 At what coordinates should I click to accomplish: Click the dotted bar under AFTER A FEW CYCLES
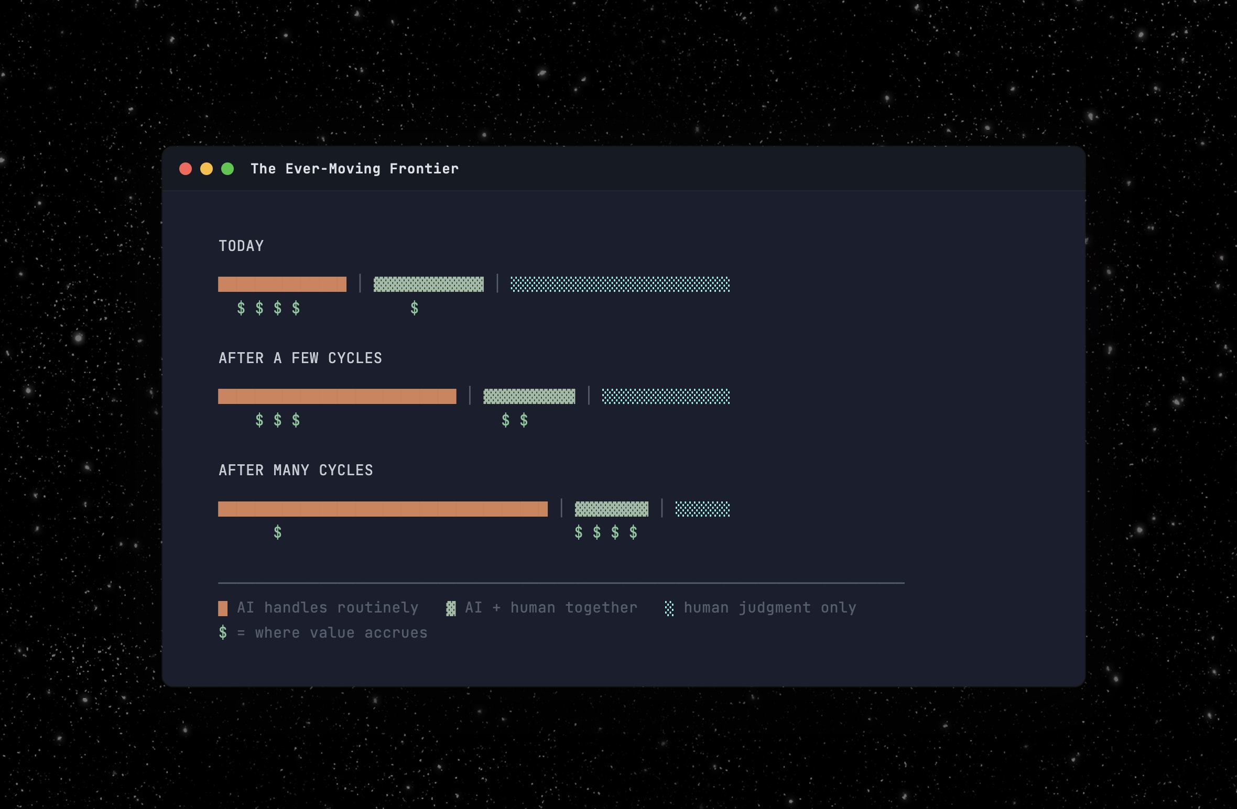point(666,396)
